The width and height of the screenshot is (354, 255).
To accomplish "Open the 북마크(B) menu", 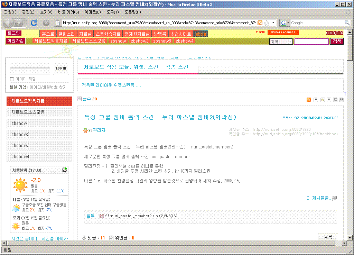I will click(x=93, y=12).
